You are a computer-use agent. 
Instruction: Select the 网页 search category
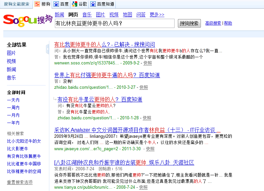click(73, 15)
